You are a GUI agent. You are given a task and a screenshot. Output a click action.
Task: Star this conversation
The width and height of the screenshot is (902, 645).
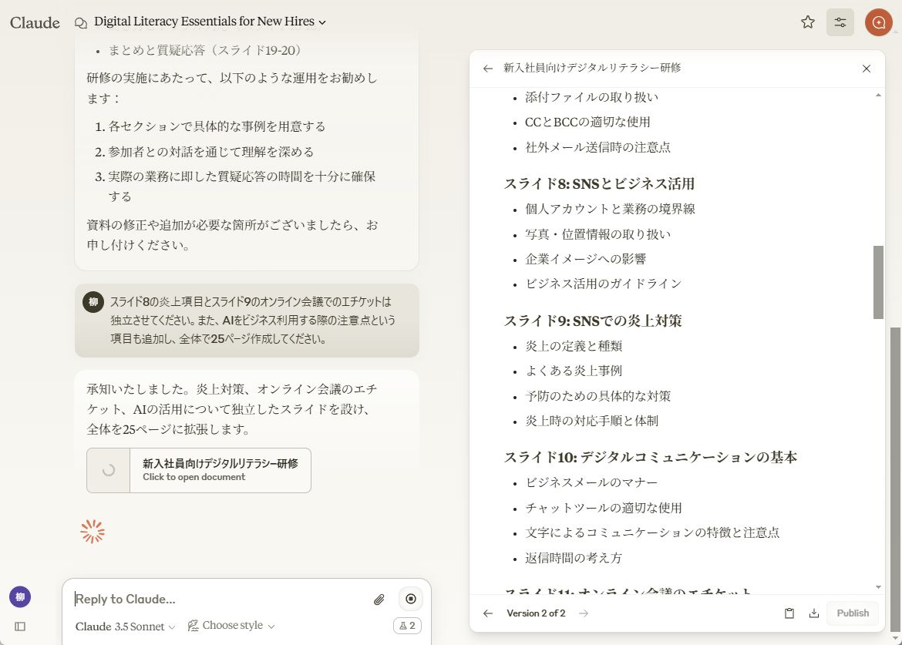tap(808, 22)
